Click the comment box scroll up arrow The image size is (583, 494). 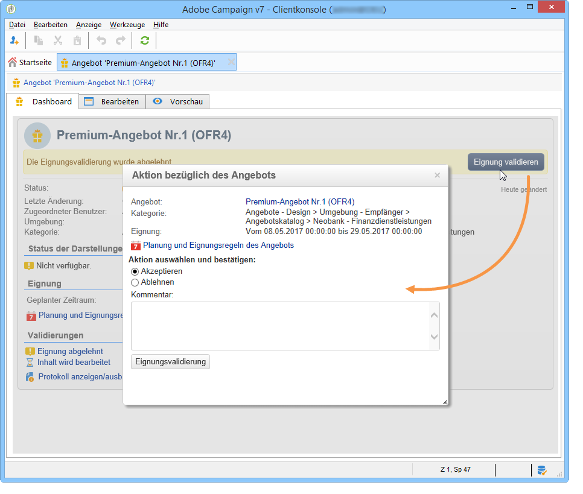point(434,315)
